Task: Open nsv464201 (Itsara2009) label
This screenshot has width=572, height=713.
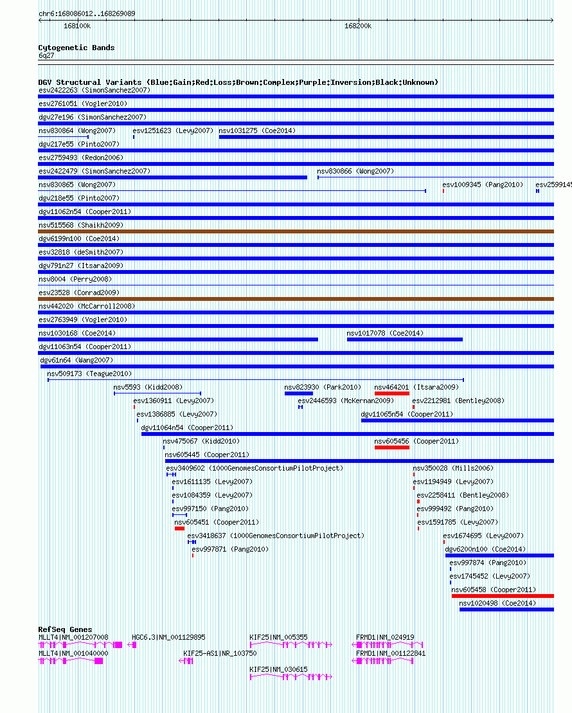Action: tap(416, 388)
